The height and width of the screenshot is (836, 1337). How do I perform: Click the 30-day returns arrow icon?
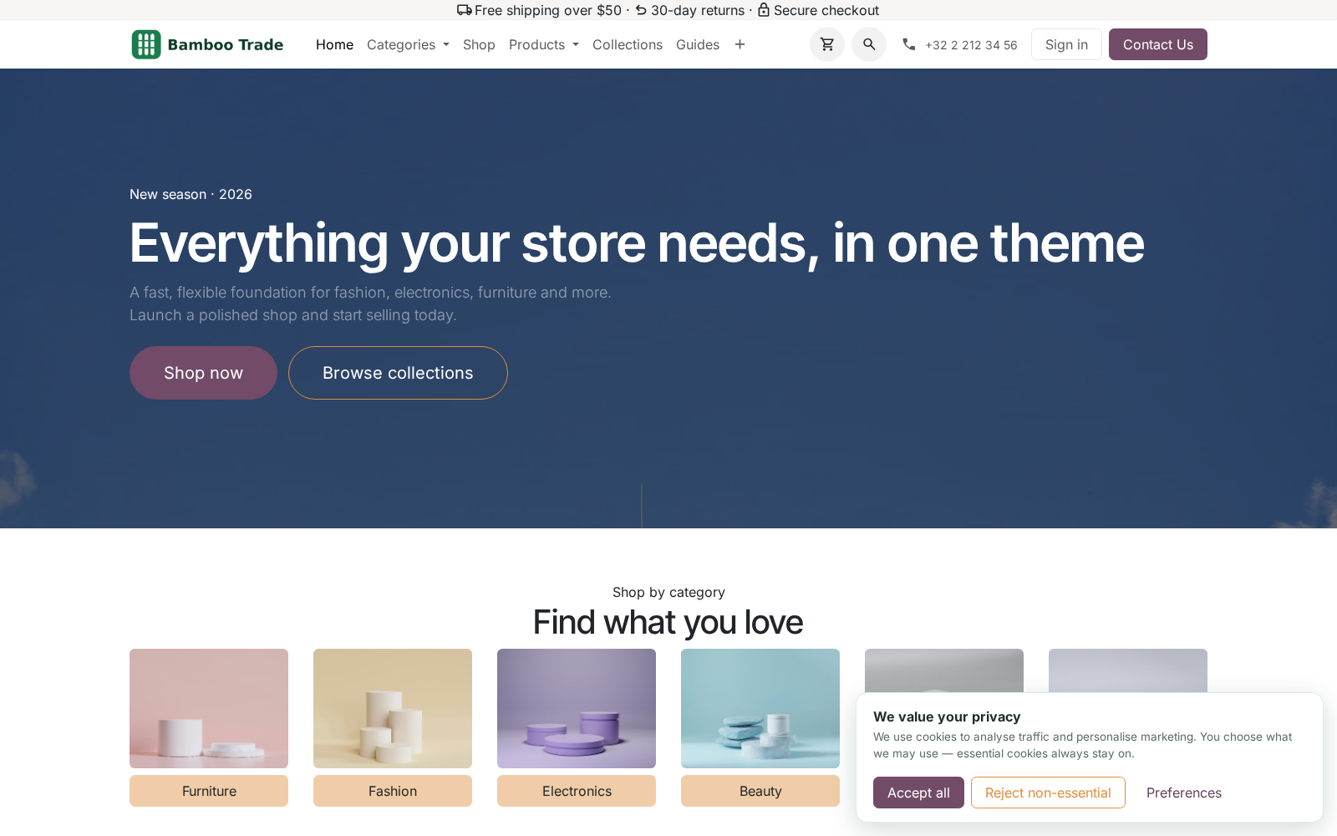[641, 10]
